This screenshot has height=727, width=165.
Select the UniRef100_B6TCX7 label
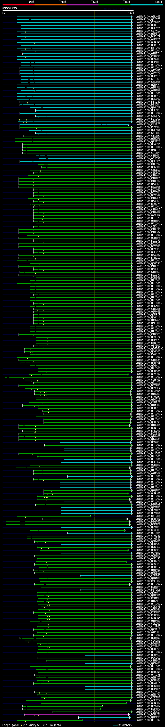pos(148,720)
